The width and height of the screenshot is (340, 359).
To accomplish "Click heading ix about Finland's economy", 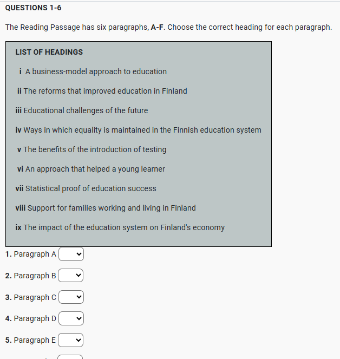I will coord(120,227).
